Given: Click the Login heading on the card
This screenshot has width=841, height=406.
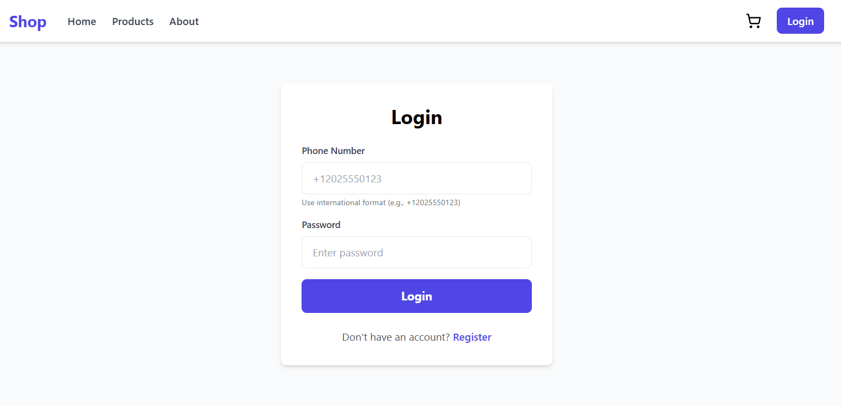Looking at the screenshot, I should click(416, 118).
